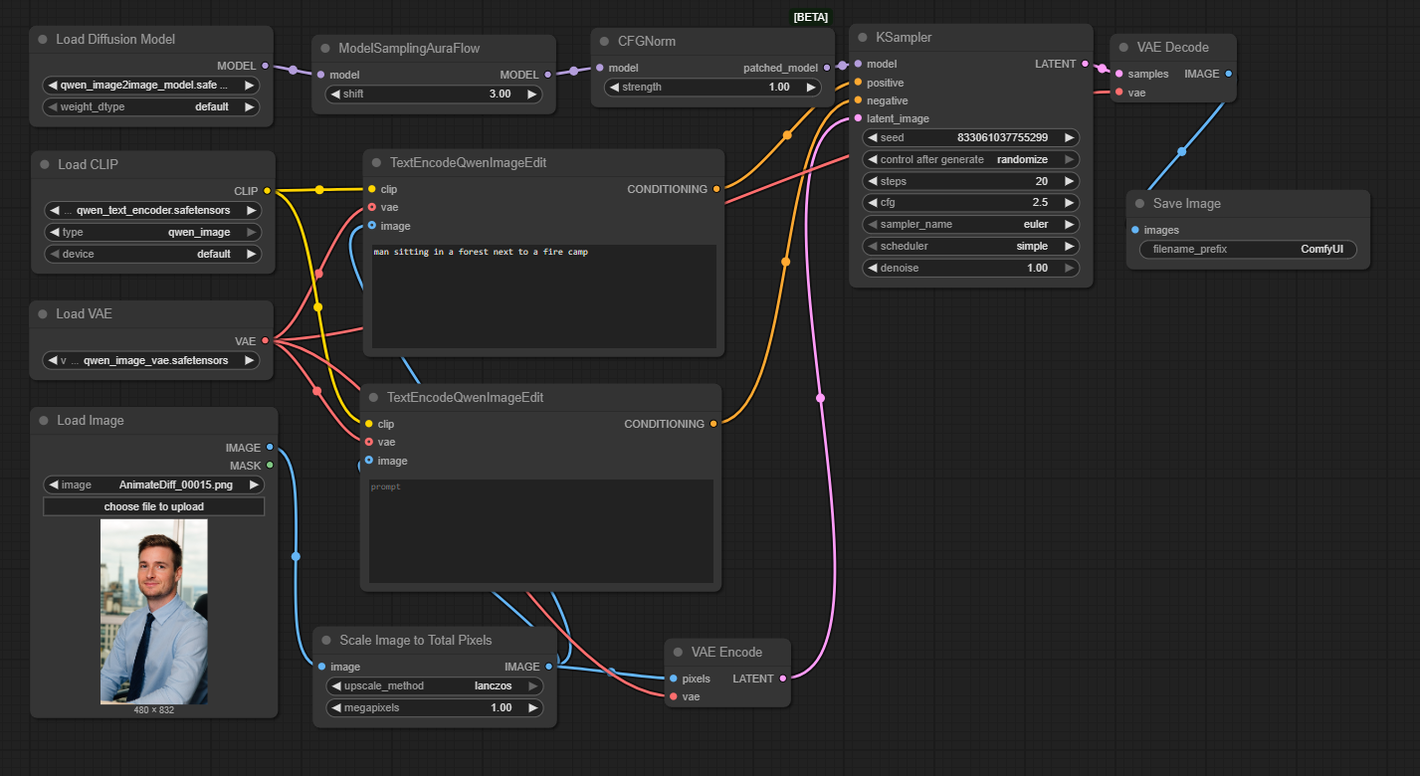Click the Load Image MASK output socket
Image resolution: width=1420 pixels, height=776 pixels.
point(269,466)
